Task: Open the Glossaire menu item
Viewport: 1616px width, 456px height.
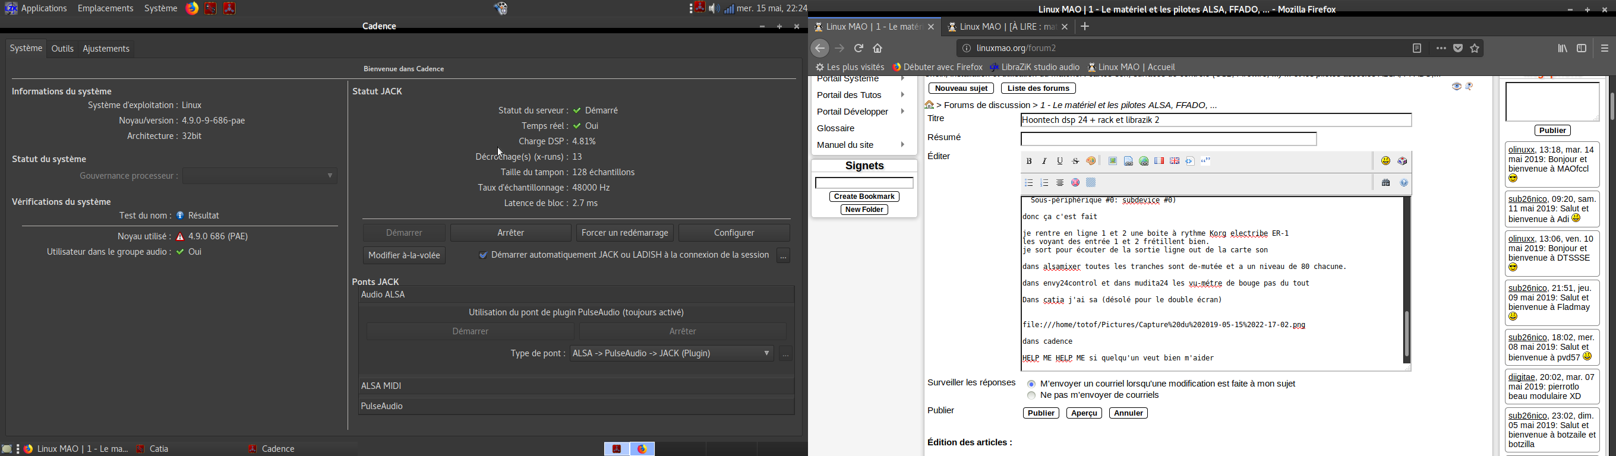Action: [837, 129]
